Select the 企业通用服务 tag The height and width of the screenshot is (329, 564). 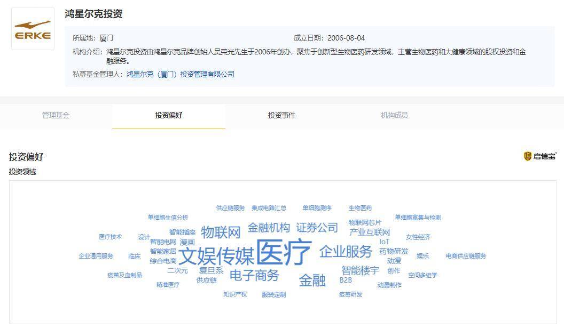tap(96, 256)
